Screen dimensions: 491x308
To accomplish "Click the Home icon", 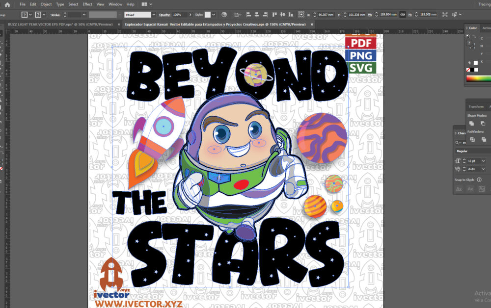I will (x=7, y=5).
